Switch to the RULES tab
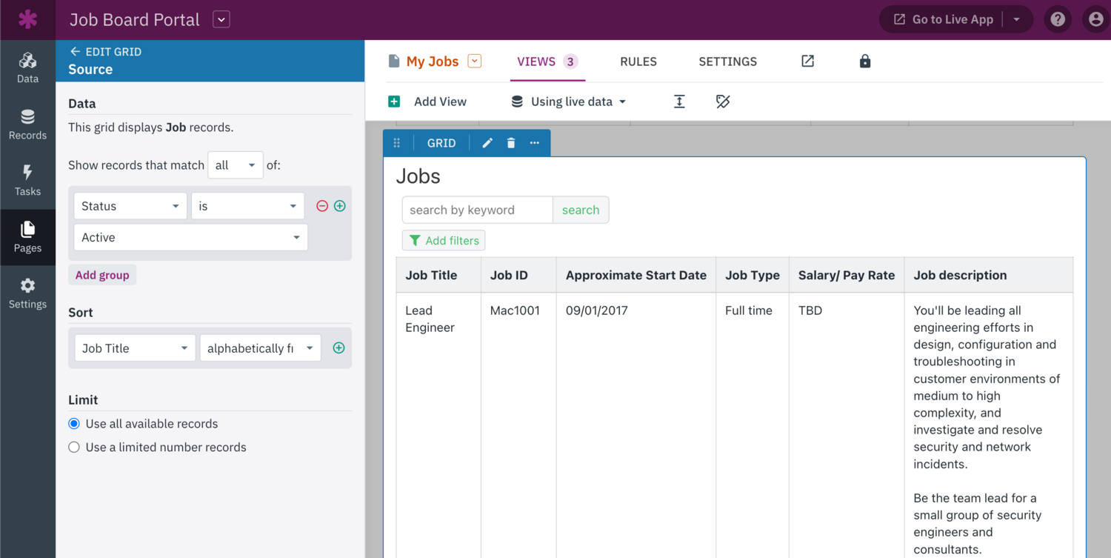Screen dimensions: 1111x558 tap(638, 62)
